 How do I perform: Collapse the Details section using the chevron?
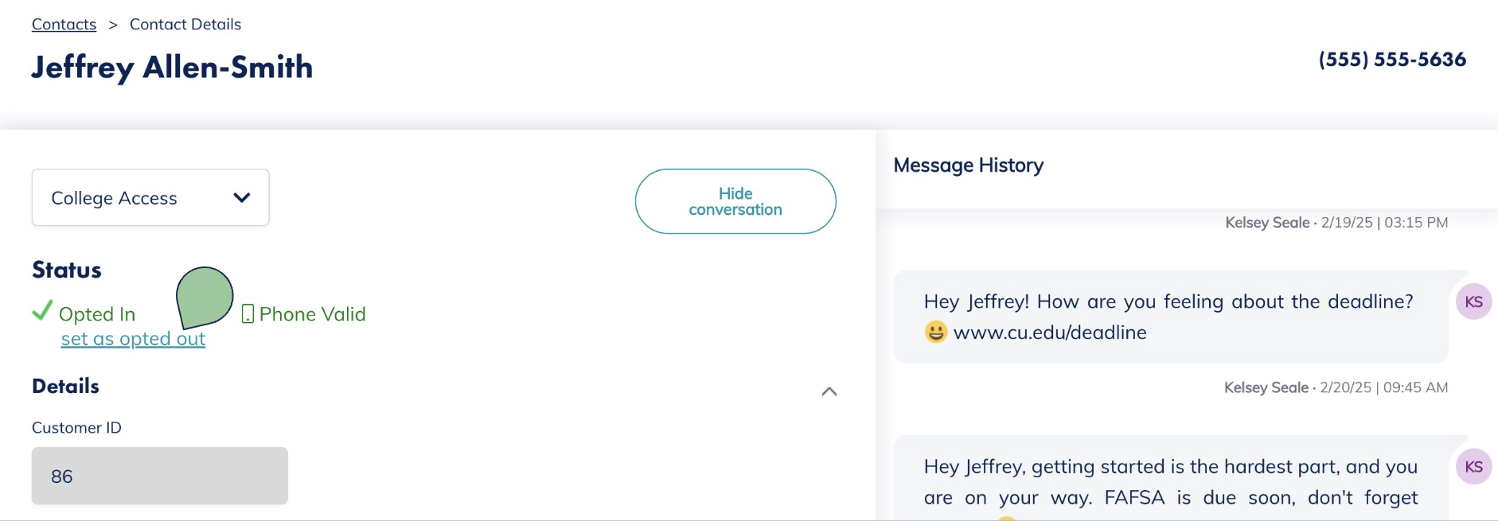pyautogui.click(x=829, y=391)
